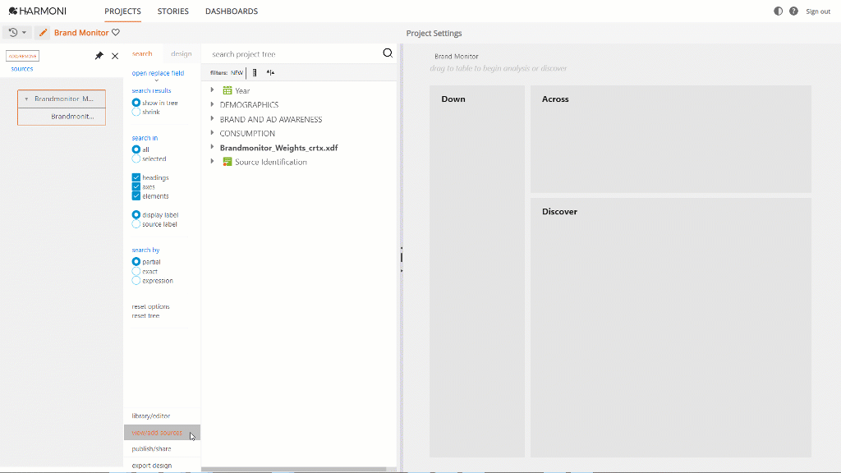Click Sign out link

[818, 11]
